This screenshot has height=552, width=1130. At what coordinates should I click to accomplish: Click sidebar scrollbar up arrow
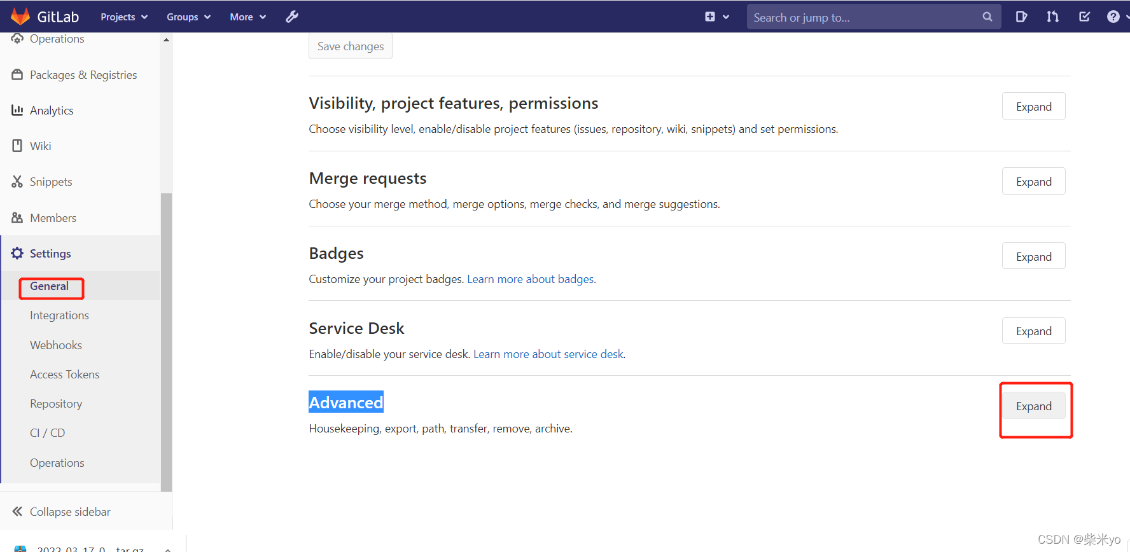pyautogui.click(x=166, y=39)
